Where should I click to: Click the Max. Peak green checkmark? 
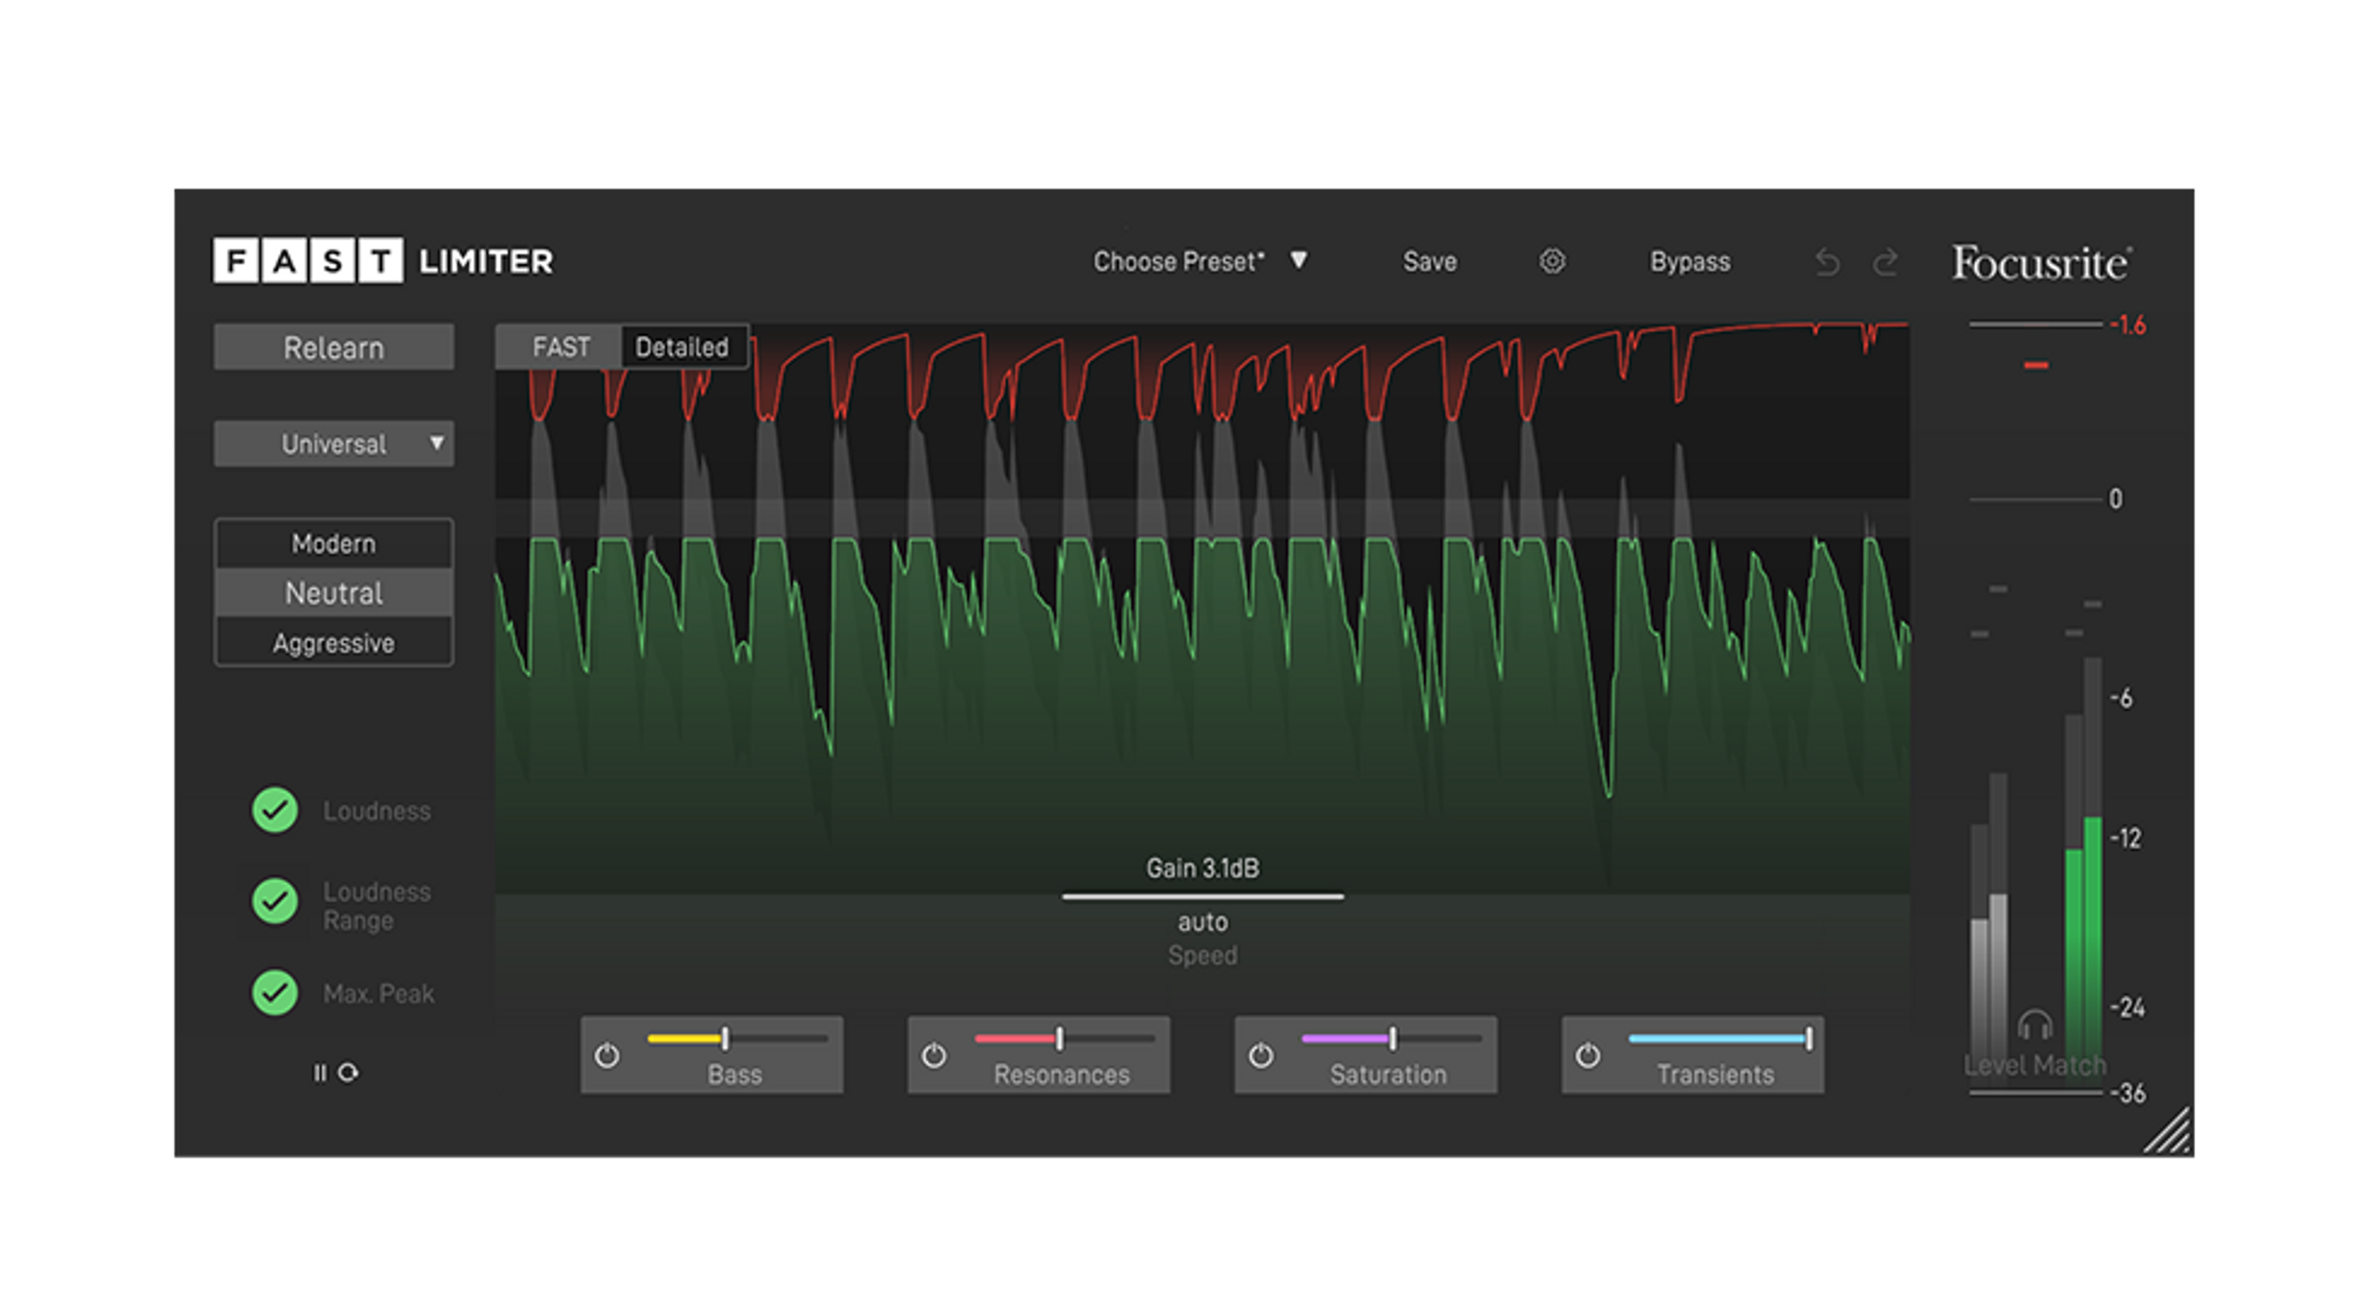275,992
